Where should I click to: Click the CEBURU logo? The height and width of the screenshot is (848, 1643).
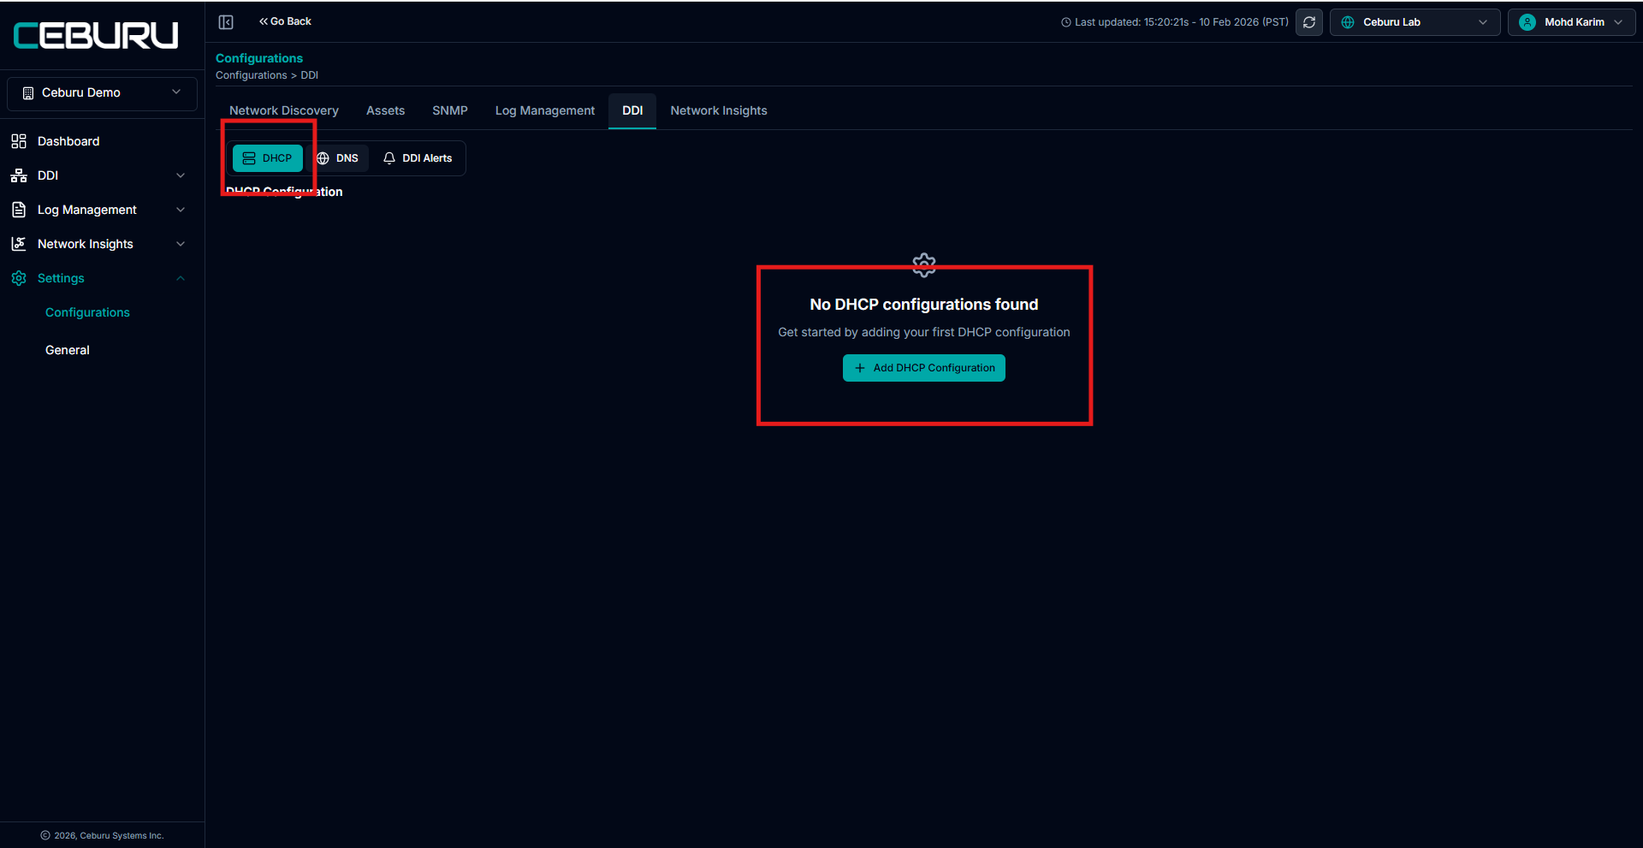click(x=96, y=35)
